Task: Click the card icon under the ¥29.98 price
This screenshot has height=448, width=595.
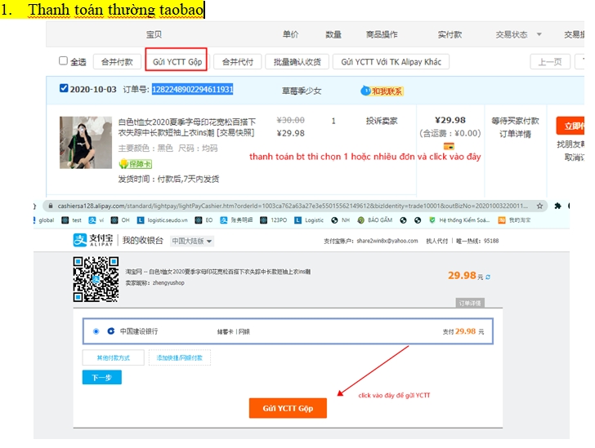Action: (449, 146)
